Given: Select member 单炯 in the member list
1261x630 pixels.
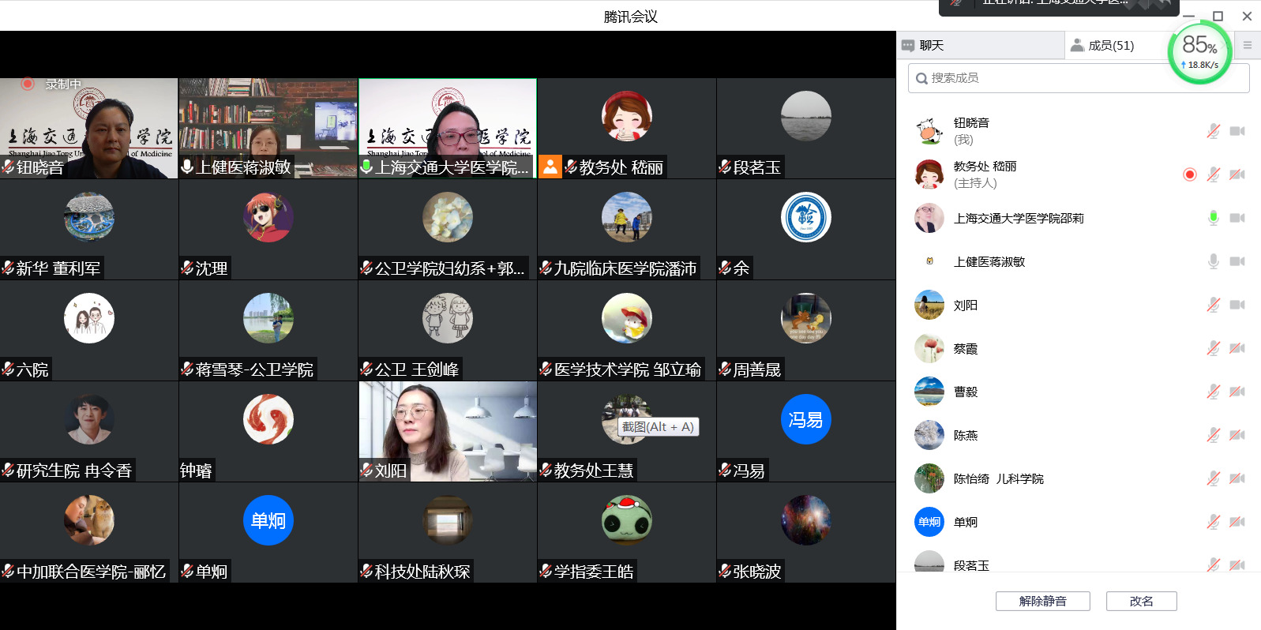Looking at the screenshot, I should 965,522.
